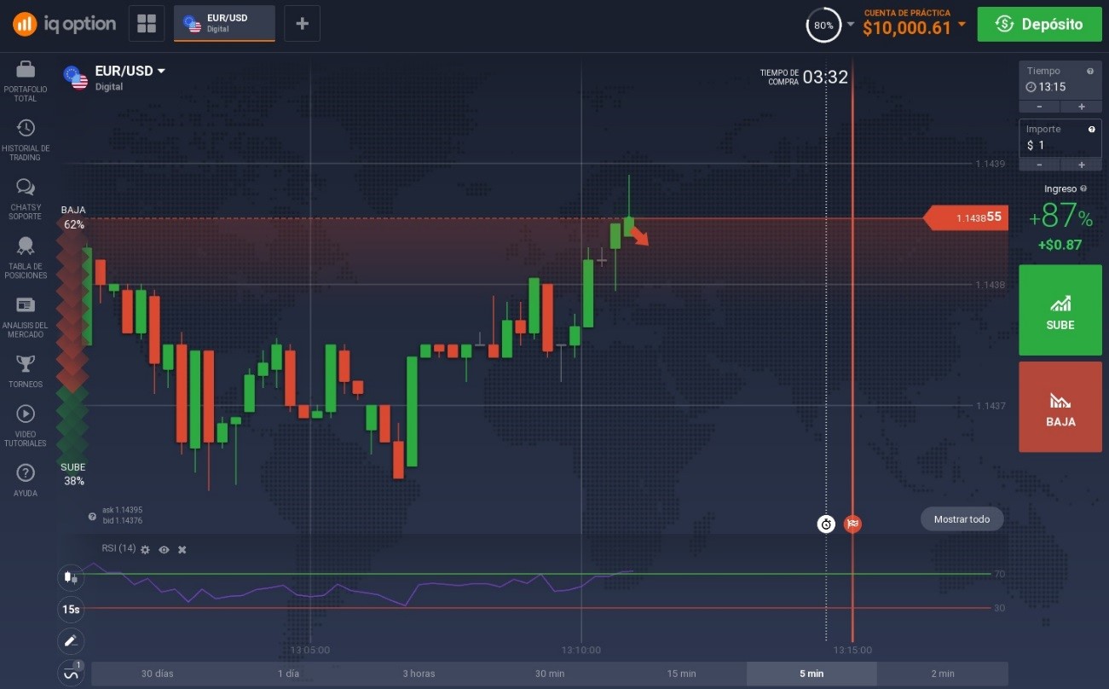
Task: Select the 5 min time range
Action: coord(812,674)
